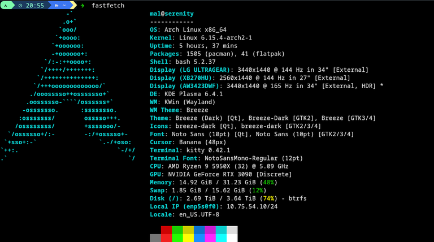Viewport: 434px width, 242px height.
Task: Click the XB270HU display line
Action: (x=250, y=78)
